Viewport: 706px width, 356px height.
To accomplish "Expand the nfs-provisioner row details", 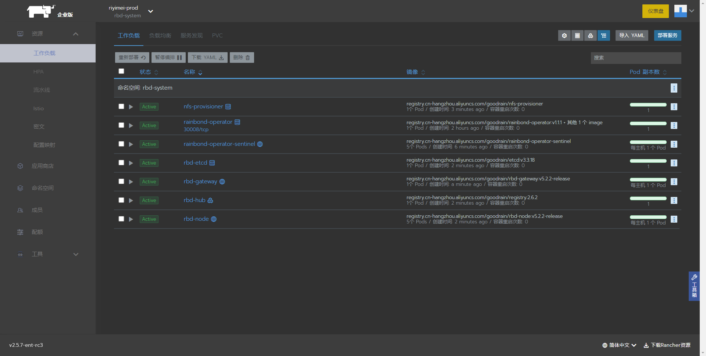I will coord(131,107).
